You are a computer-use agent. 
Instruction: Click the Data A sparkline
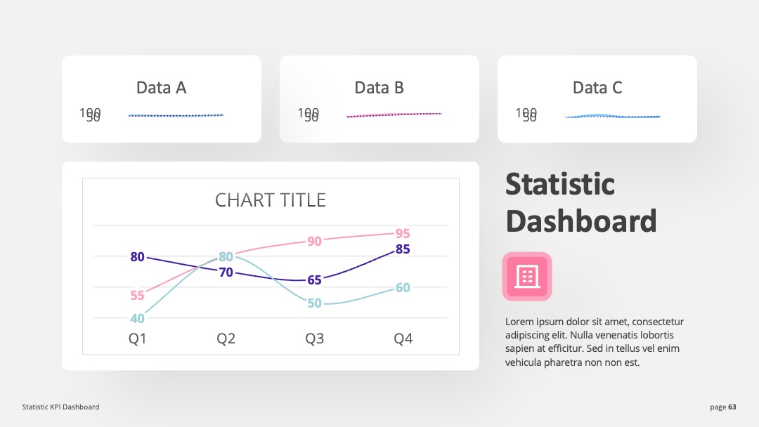point(176,115)
